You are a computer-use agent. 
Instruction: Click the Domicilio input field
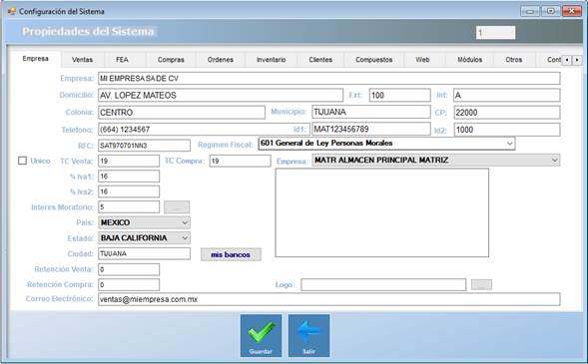tap(221, 95)
